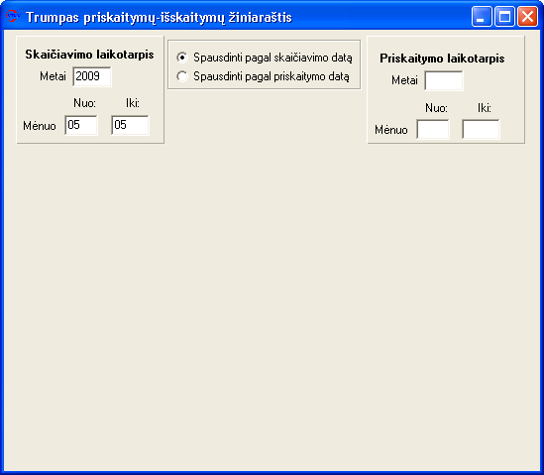Viewport: 544px width, 475px height.
Task: Click the 'Skaičiavimo laikotarpis' group heading
Action: pyautogui.click(x=89, y=55)
